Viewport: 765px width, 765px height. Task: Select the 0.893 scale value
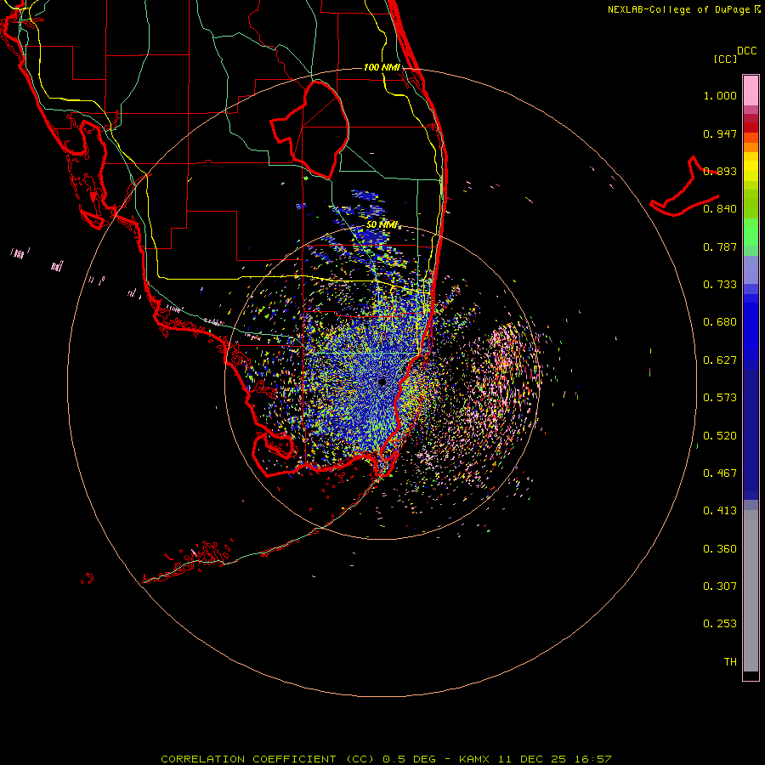point(720,171)
